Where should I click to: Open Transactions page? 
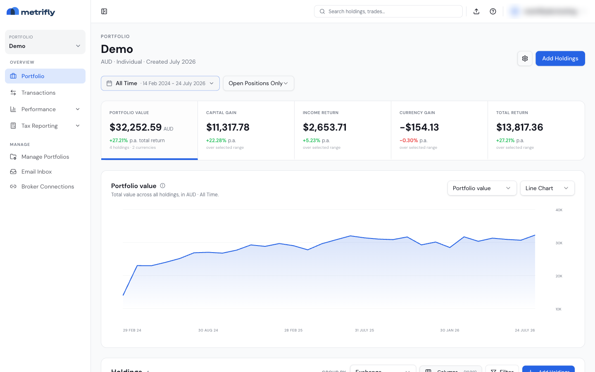[x=45, y=93]
